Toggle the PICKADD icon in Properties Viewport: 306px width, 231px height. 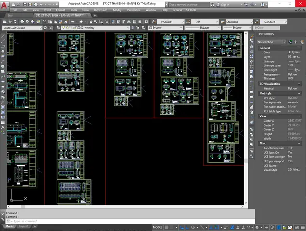coord(290,42)
